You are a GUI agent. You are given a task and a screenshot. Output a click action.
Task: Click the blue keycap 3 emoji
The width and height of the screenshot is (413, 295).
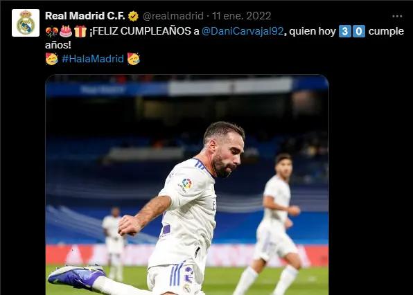pos(345,31)
